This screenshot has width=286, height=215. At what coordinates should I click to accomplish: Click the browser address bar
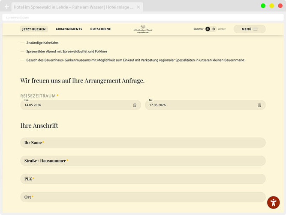point(143,17)
